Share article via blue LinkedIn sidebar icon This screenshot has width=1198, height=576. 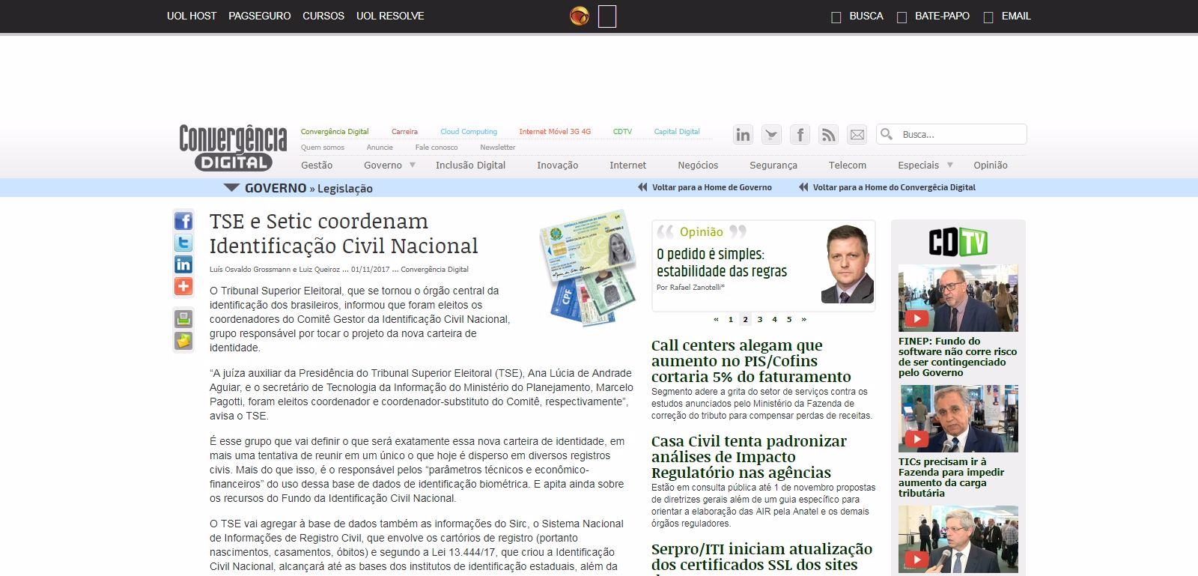[x=183, y=264]
